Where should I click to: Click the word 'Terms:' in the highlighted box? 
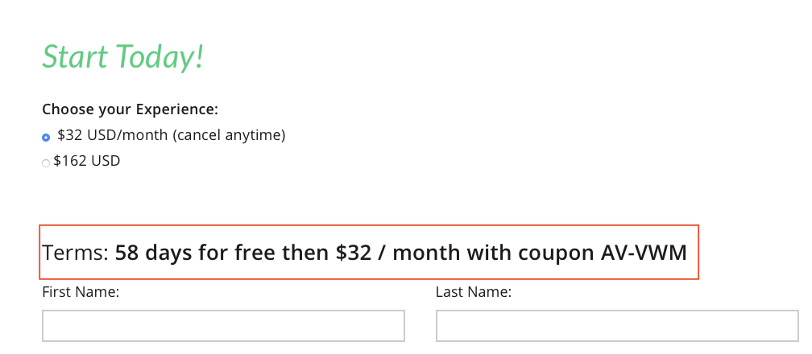[x=76, y=253]
